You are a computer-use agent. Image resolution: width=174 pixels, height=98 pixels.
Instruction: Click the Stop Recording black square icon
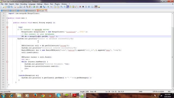click(83, 7)
